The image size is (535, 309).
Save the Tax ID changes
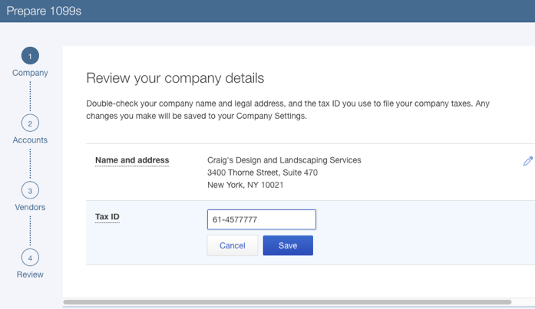[288, 245]
